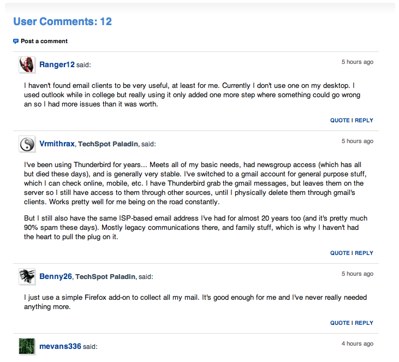Reply to Ranger12's comment
This screenshot has height=362, width=399.
364,121
